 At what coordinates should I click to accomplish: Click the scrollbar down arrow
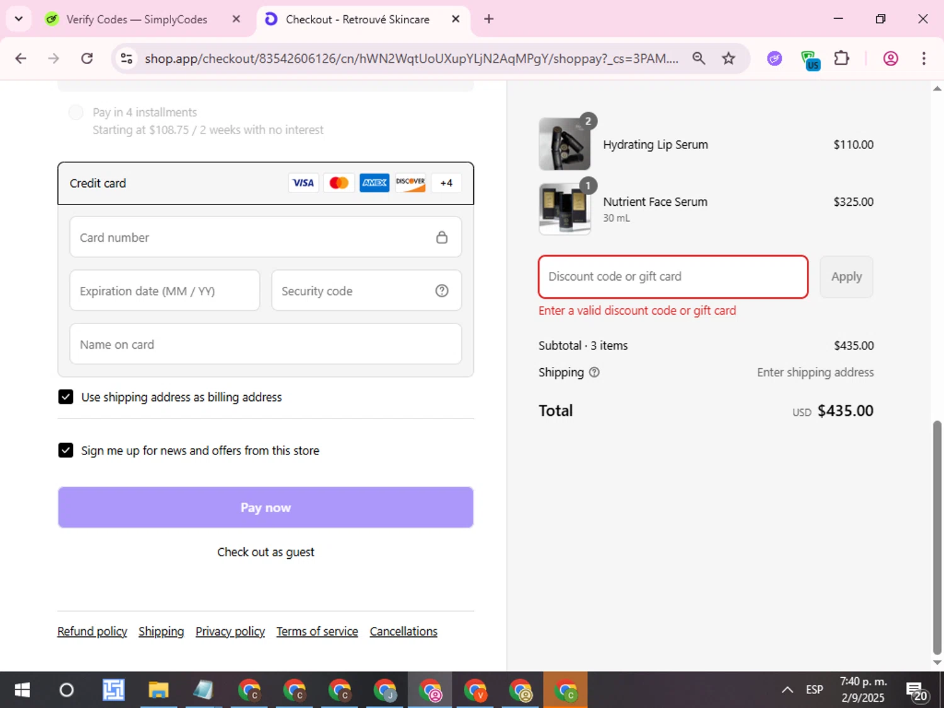tap(937, 663)
